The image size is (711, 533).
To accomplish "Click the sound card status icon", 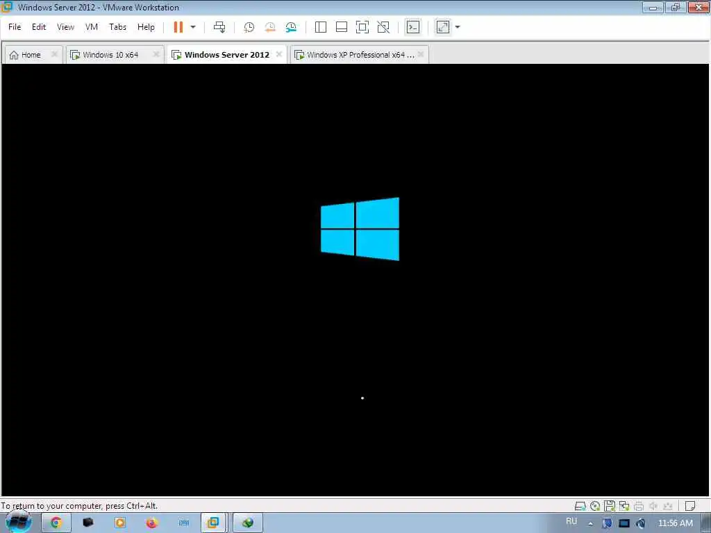I will 653,506.
